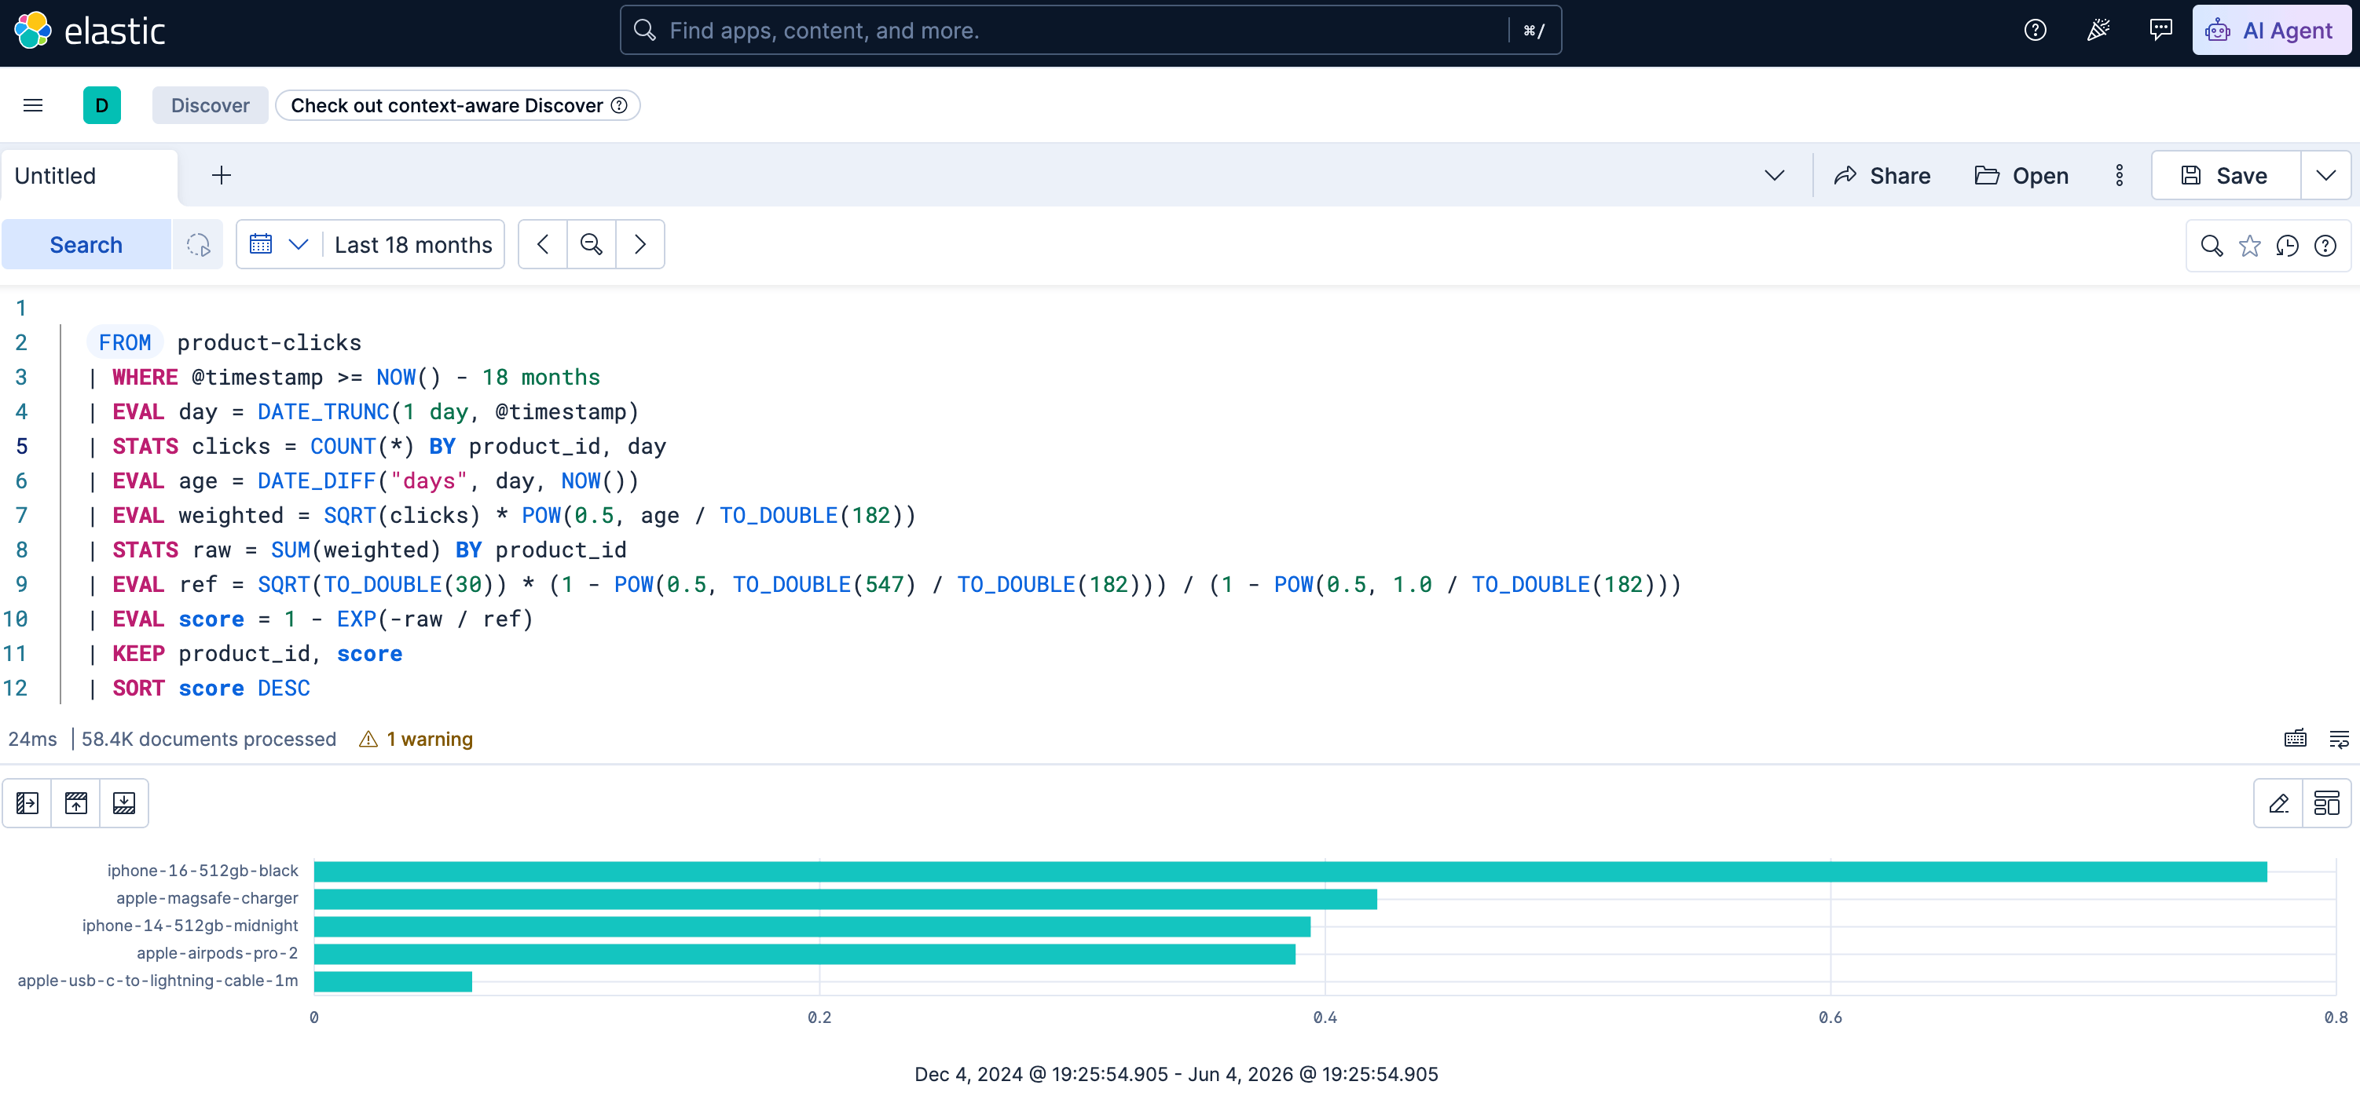Expand the tabs list chevron

pyautogui.click(x=1774, y=176)
